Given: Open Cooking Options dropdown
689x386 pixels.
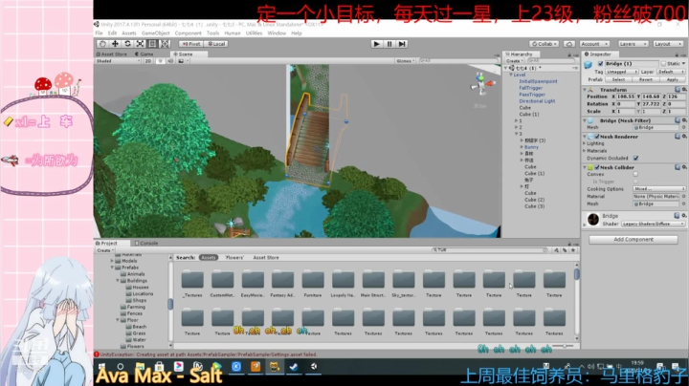Looking at the screenshot, I should (659, 188).
